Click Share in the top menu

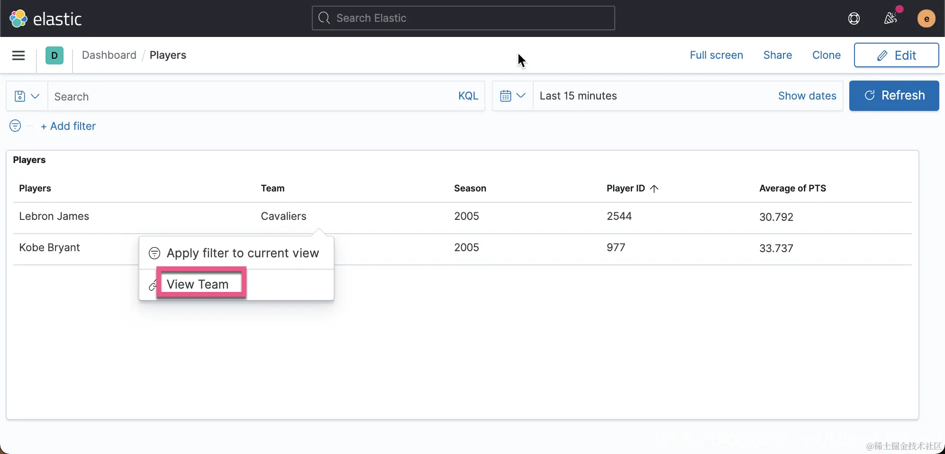777,55
